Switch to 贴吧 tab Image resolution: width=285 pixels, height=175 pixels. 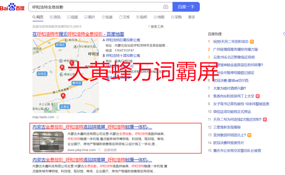tap(141, 17)
